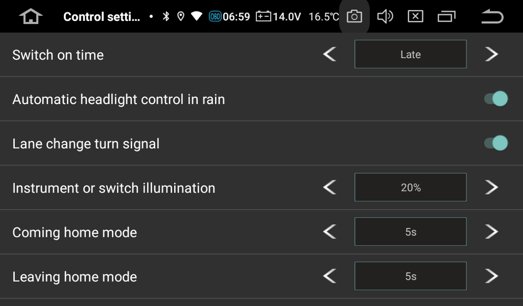Click the WiFi signal icon
Screen dimensions: 523x306
(197, 16)
